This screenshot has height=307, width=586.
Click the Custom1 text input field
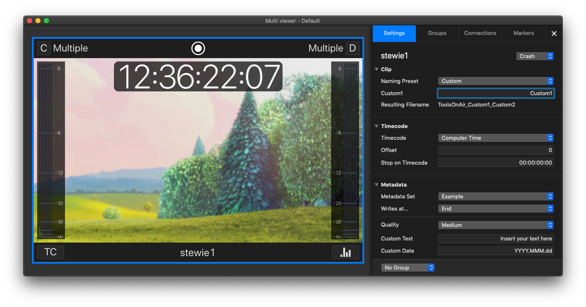coord(496,93)
